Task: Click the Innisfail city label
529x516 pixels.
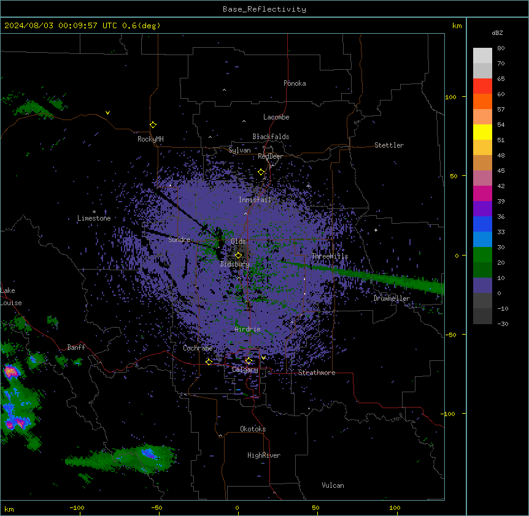Action: (x=255, y=200)
